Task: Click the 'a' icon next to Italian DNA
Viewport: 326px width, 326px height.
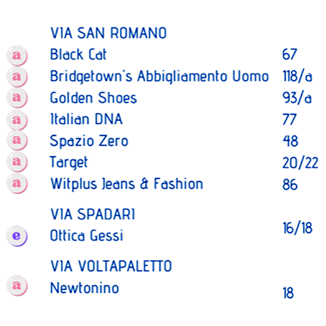Action: [17, 120]
